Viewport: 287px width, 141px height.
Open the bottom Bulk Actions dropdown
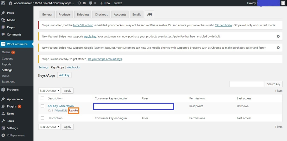pos(50,127)
